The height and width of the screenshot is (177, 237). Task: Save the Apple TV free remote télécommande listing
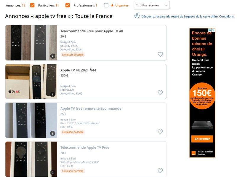[x=160, y=132]
